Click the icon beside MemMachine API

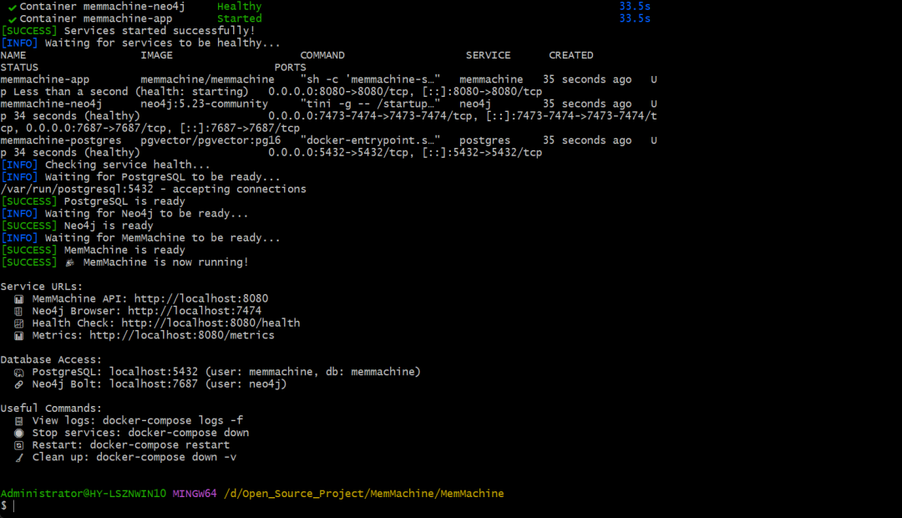pyautogui.click(x=19, y=299)
